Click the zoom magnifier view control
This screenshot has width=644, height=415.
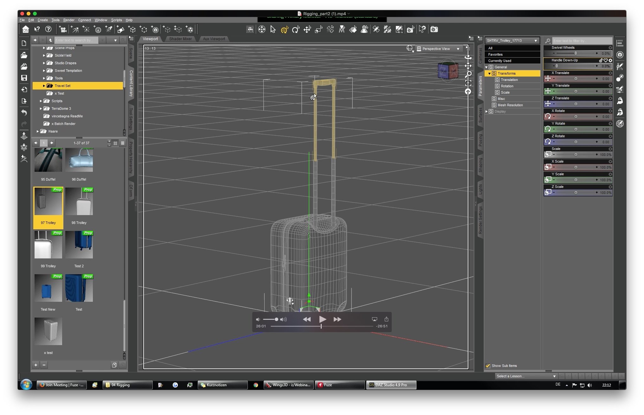coord(468,74)
